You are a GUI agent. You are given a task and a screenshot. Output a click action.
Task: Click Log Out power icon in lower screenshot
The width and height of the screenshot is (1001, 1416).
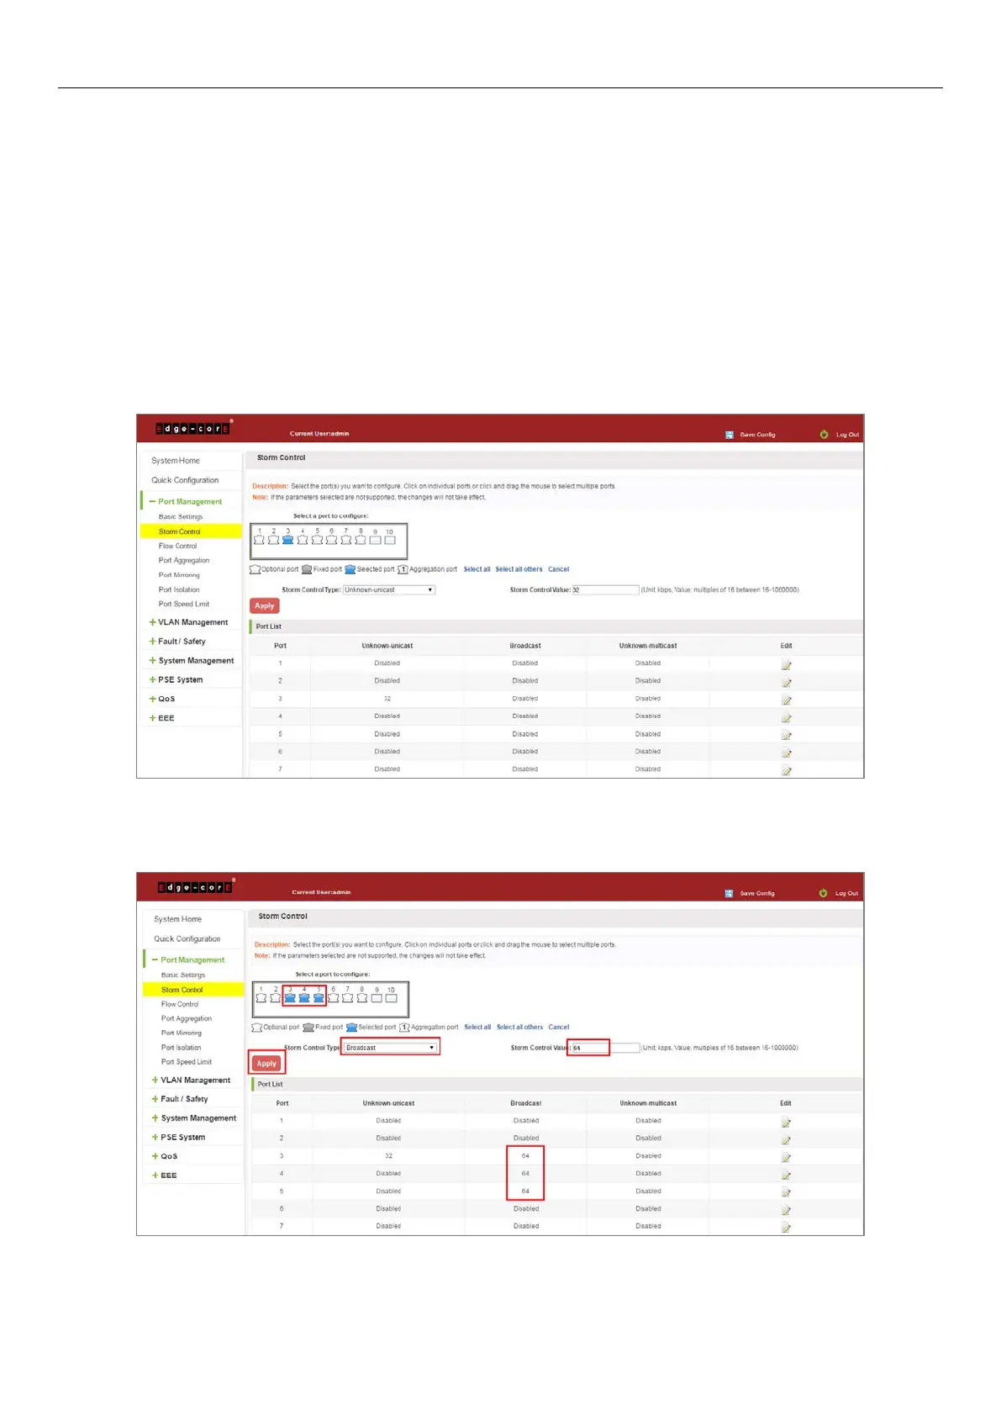point(823,893)
